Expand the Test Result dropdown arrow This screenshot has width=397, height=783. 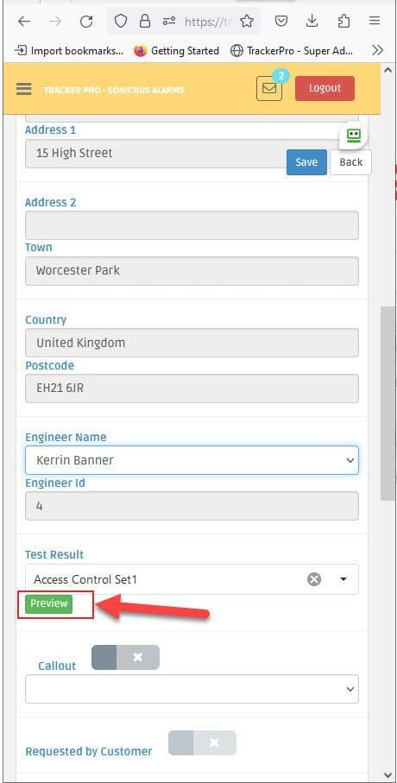click(343, 579)
